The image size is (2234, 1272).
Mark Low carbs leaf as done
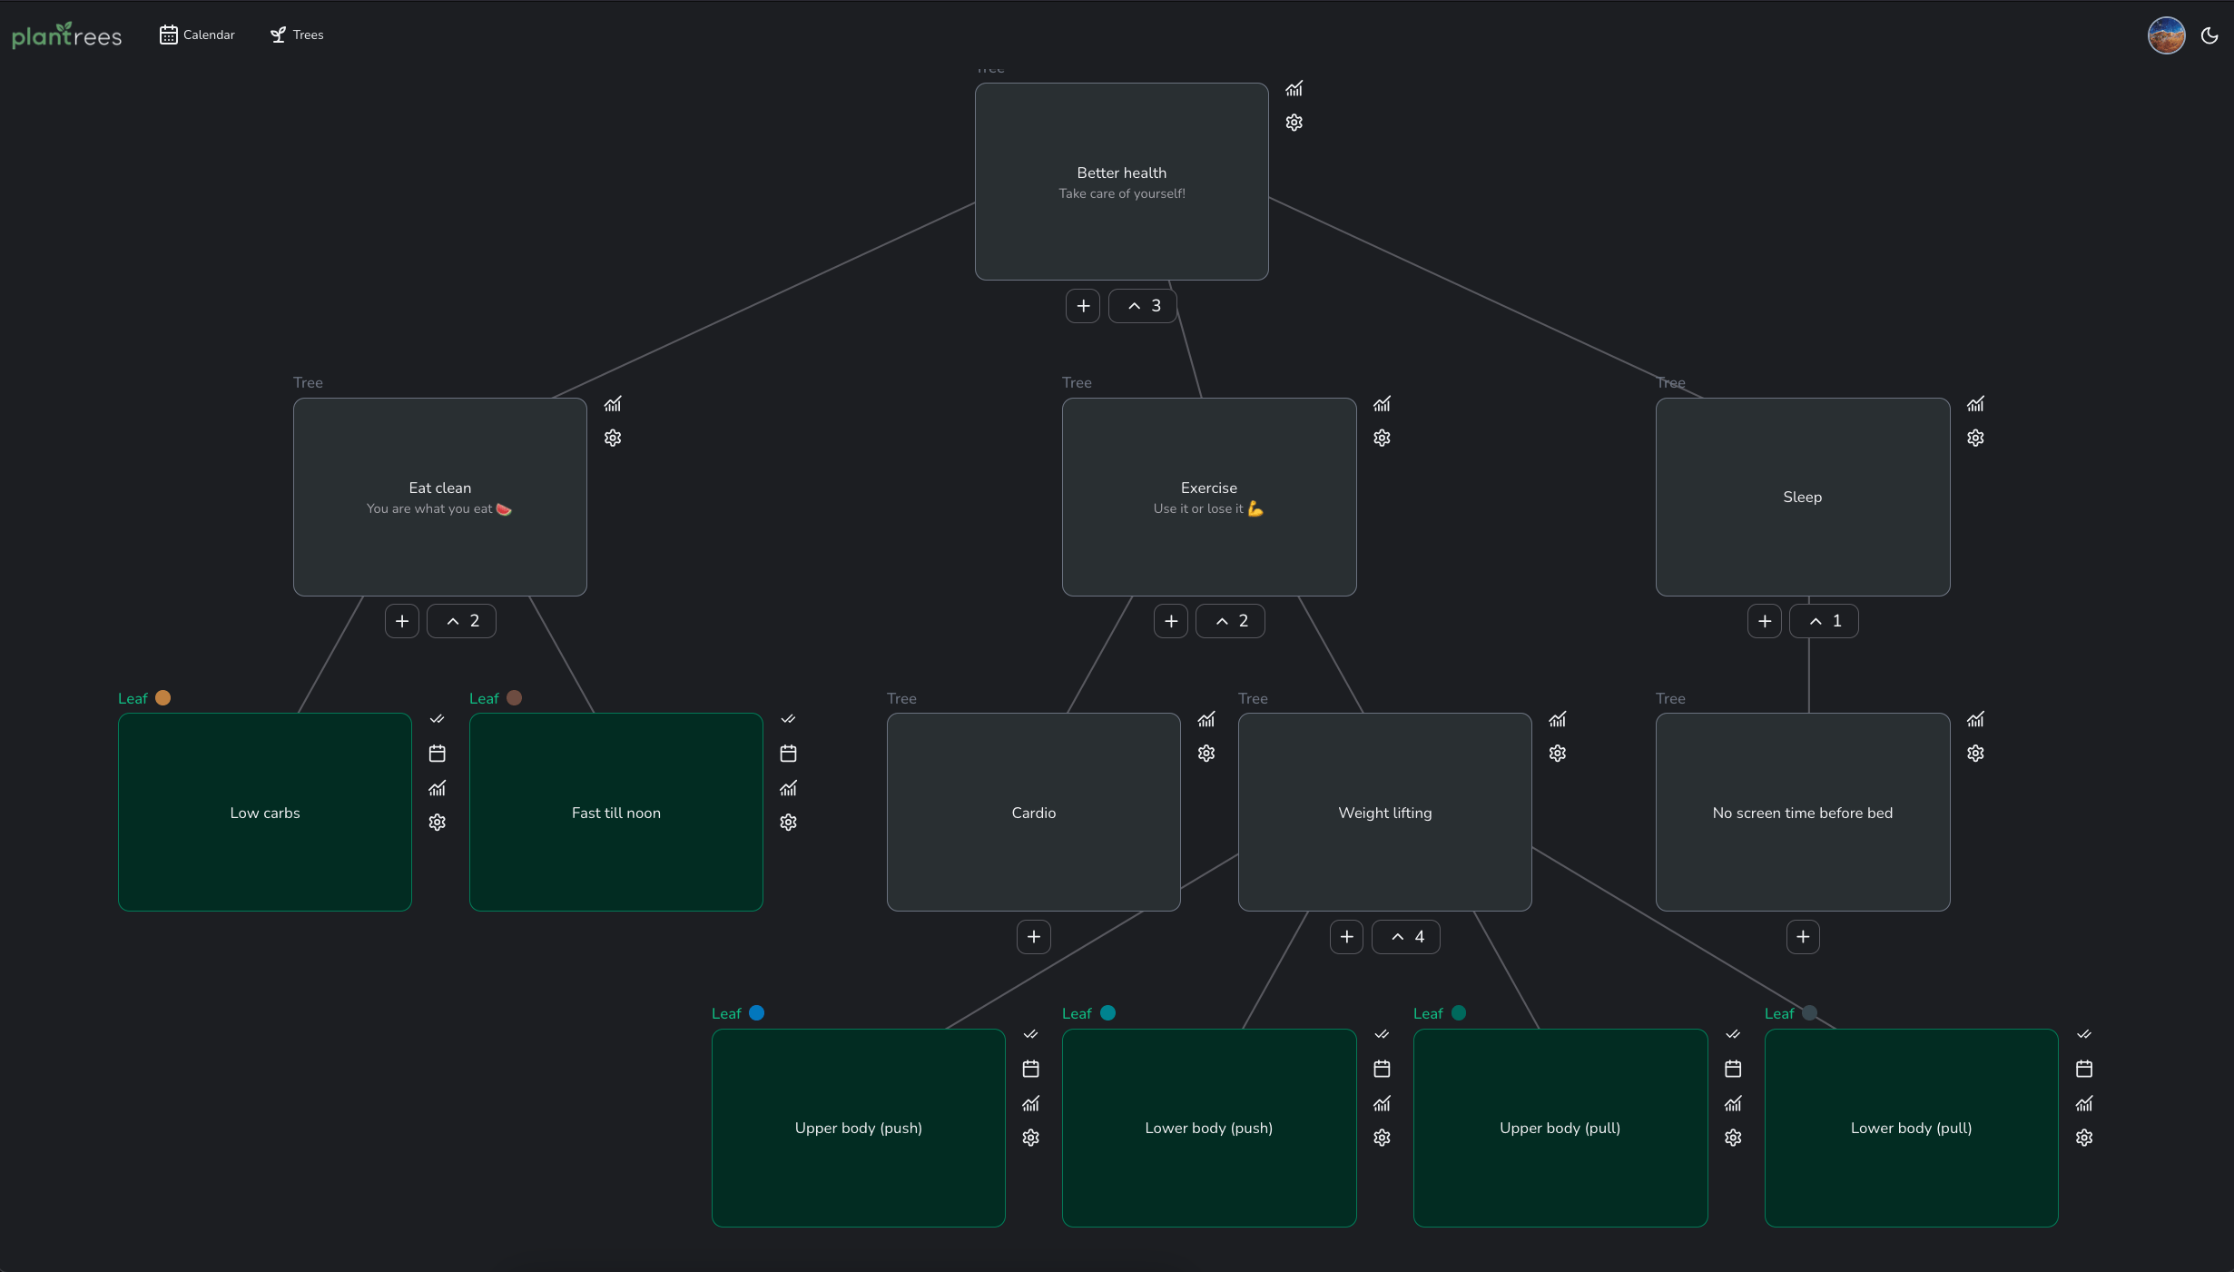pyautogui.click(x=437, y=719)
